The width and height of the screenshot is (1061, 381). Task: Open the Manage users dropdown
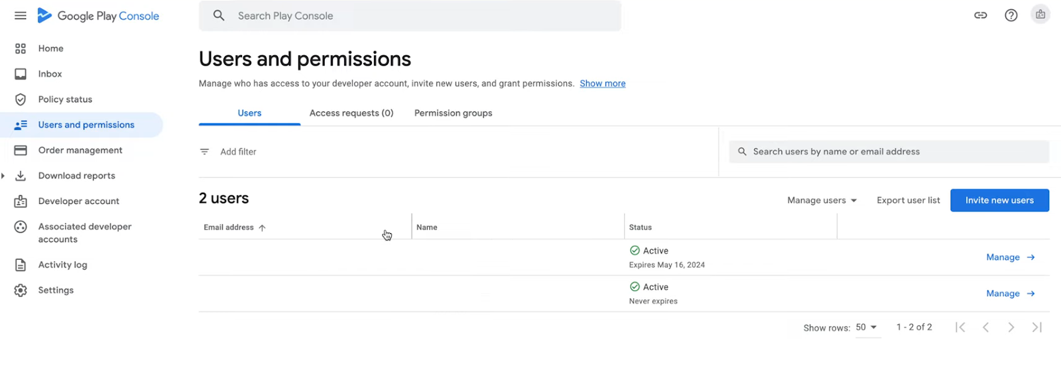pyautogui.click(x=822, y=200)
